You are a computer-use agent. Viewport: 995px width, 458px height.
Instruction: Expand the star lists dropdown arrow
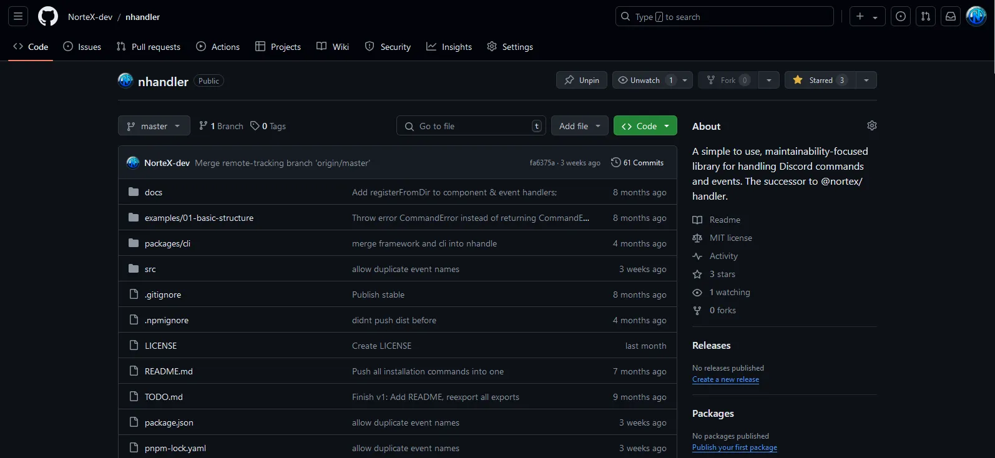866,80
